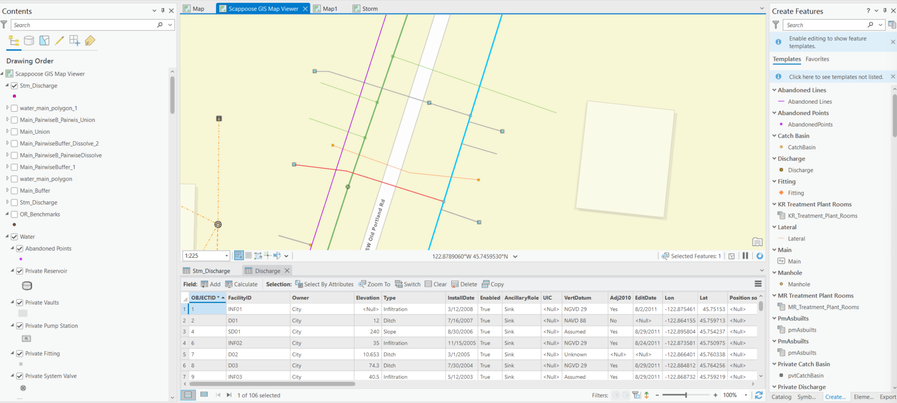Adjust the table zoom slider
Viewport: 897px width, 403px height.
click(x=686, y=395)
